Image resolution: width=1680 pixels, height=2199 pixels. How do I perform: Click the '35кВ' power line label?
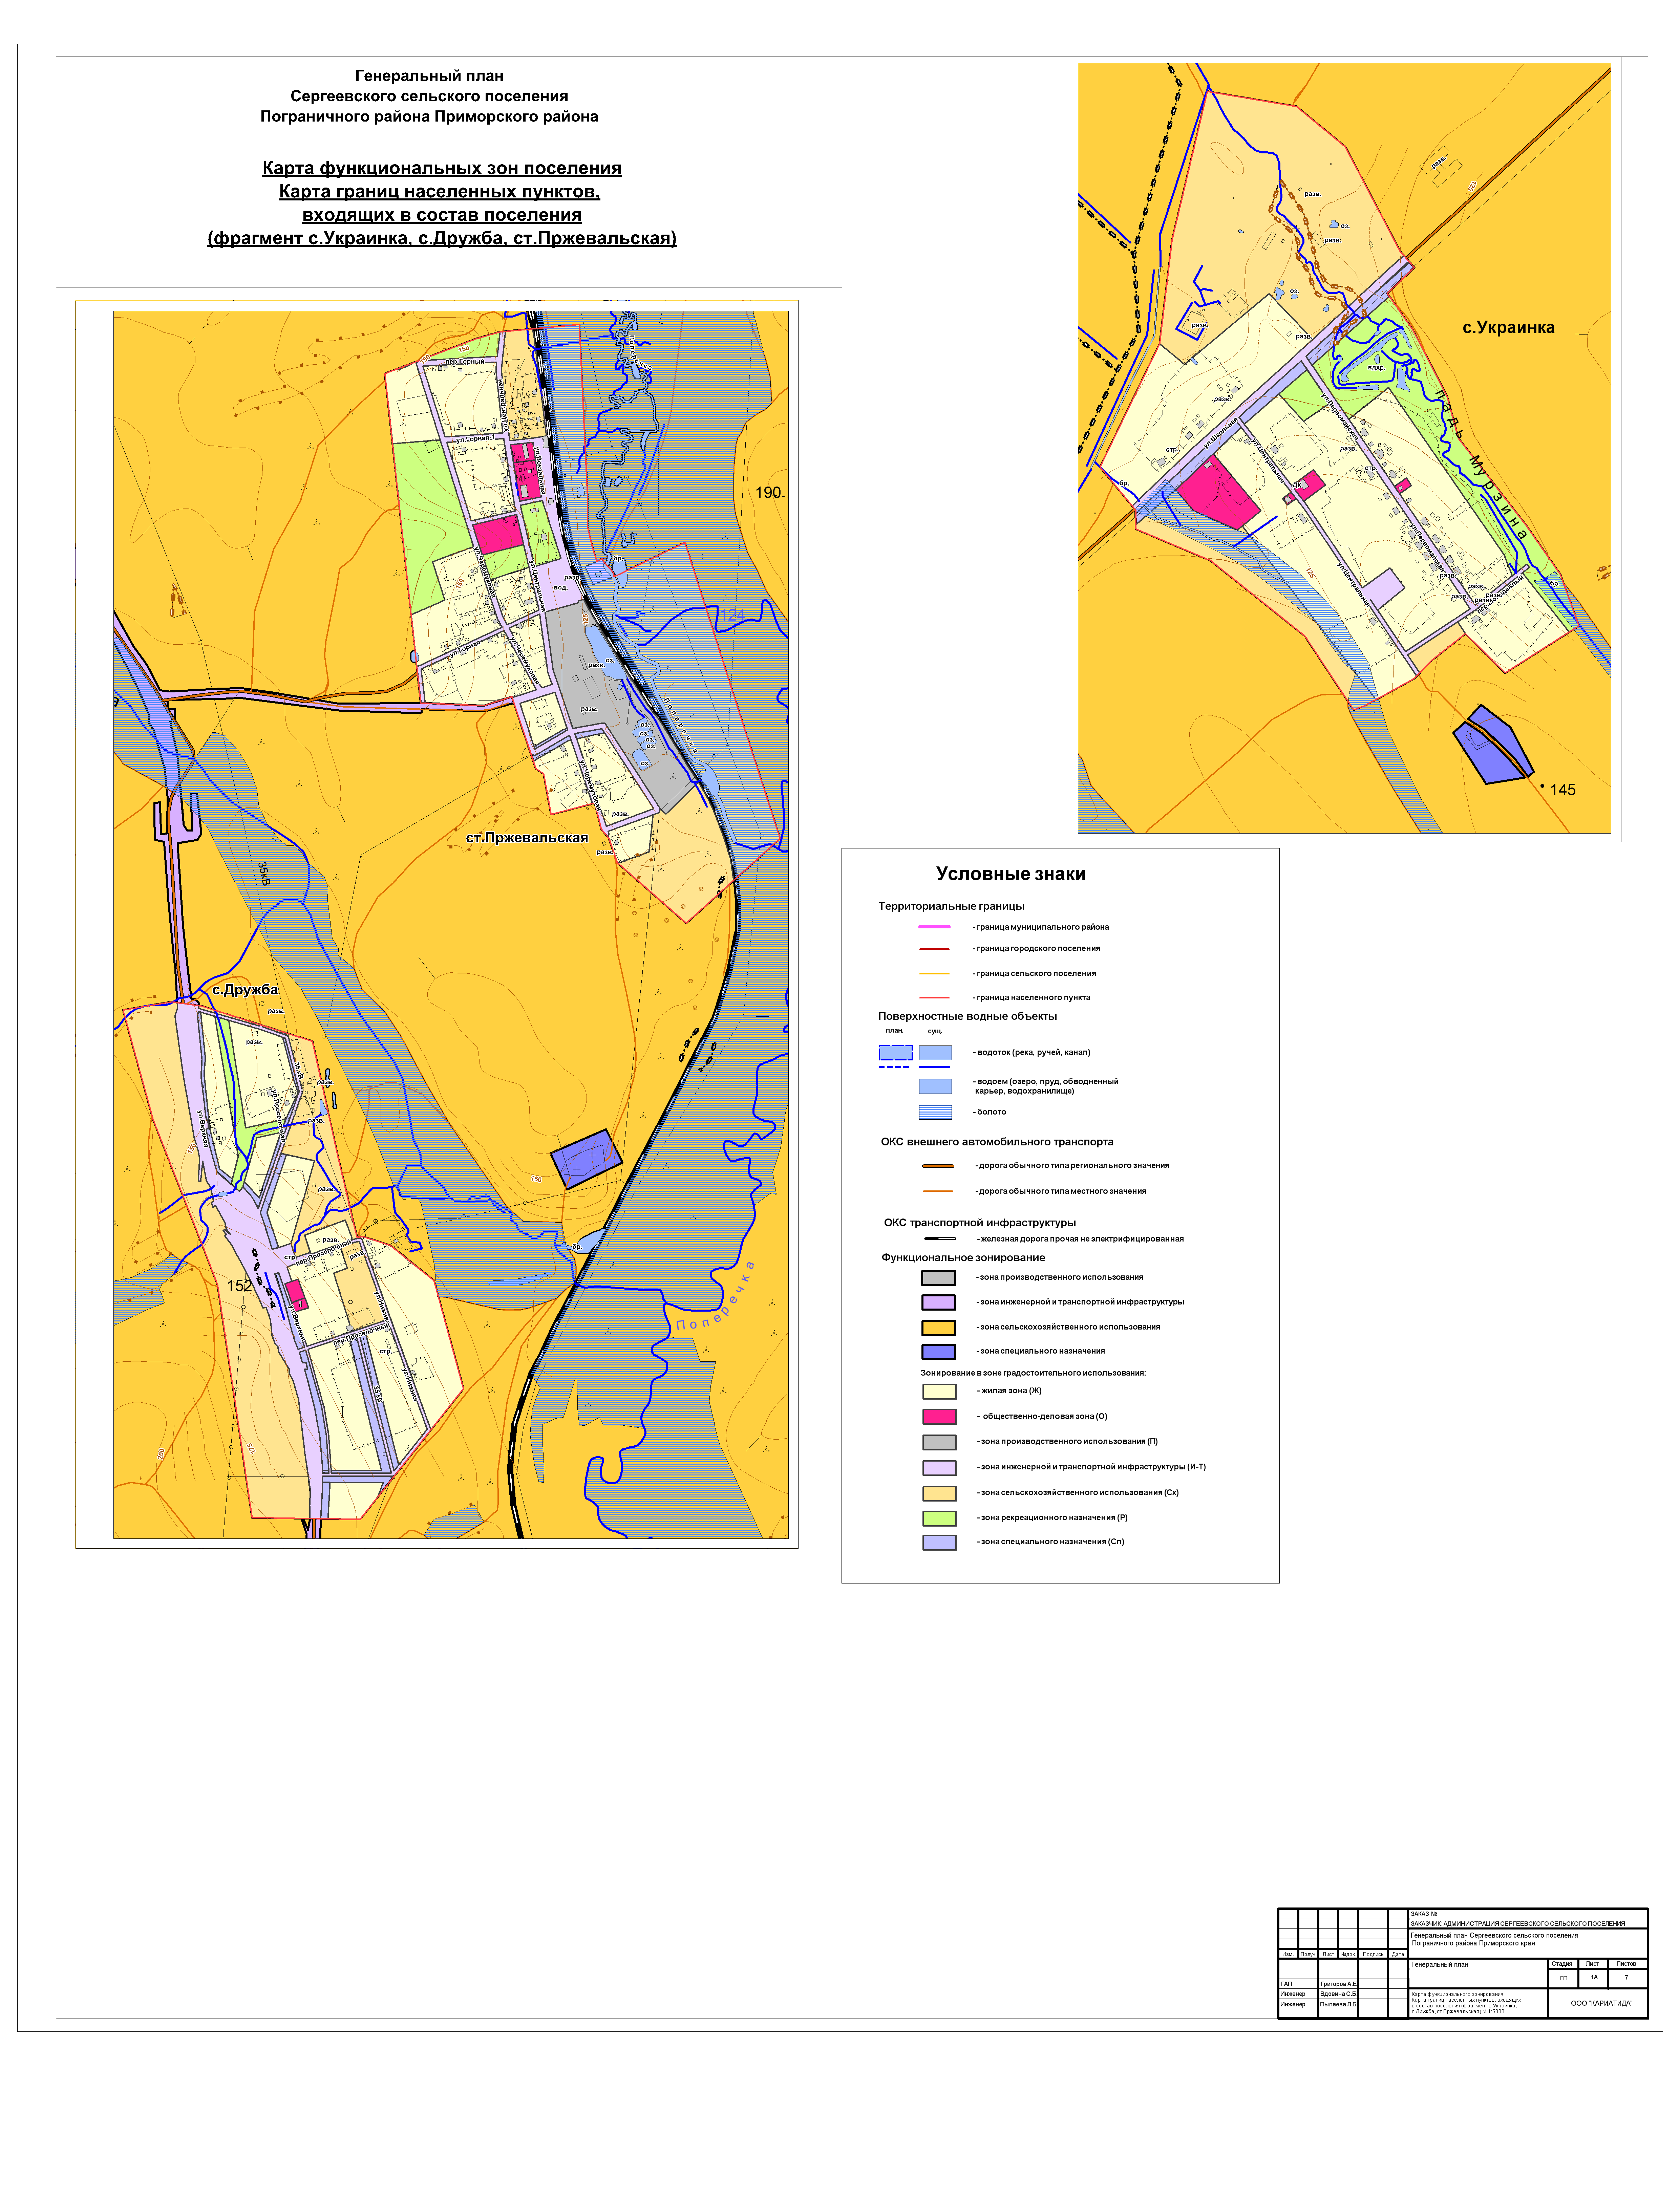point(264,875)
